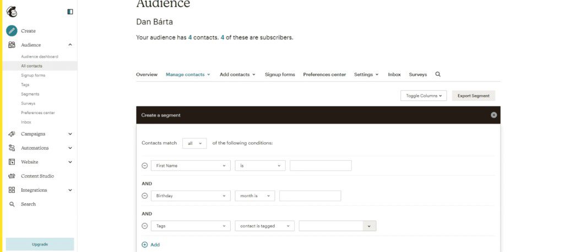
Task: Click the Website icon in sidebar
Action: click(12, 162)
